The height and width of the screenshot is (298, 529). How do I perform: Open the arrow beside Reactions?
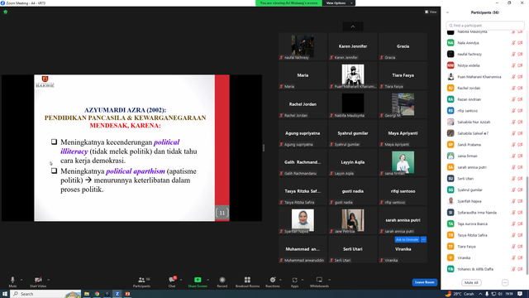click(x=280, y=280)
